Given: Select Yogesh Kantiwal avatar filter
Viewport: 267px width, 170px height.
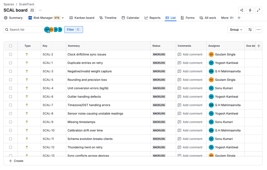Looking at the screenshot, I should tap(60, 30).
